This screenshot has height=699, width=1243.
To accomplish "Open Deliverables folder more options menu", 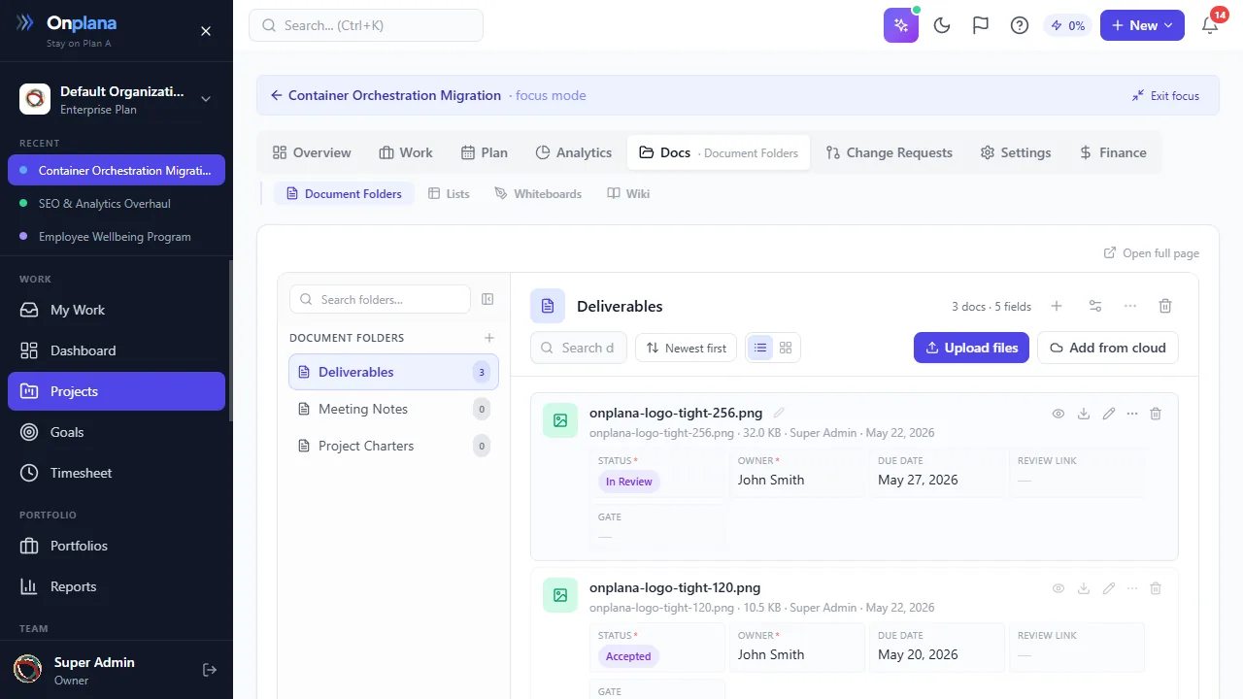I will point(1130,306).
